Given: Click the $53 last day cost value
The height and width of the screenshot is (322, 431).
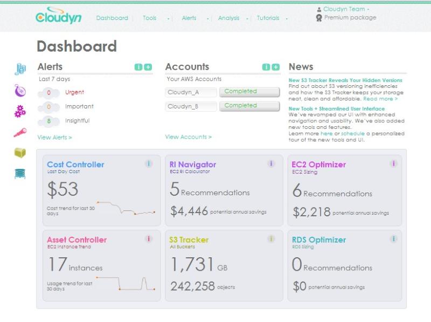Looking at the screenshot, I should click(62, 189).
